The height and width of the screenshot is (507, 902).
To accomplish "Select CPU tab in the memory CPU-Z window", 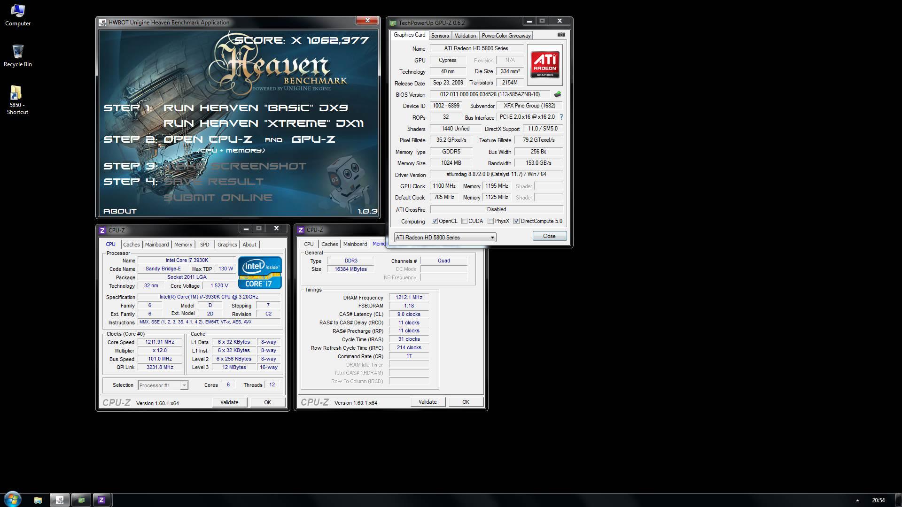I will pyautogui.click(x=309, y=244).
